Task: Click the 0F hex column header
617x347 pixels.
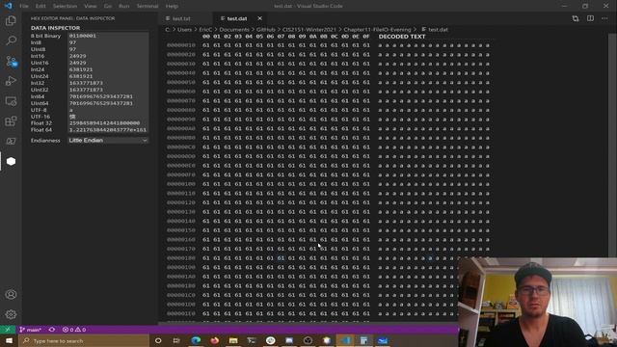Action: tap(366, 37)
